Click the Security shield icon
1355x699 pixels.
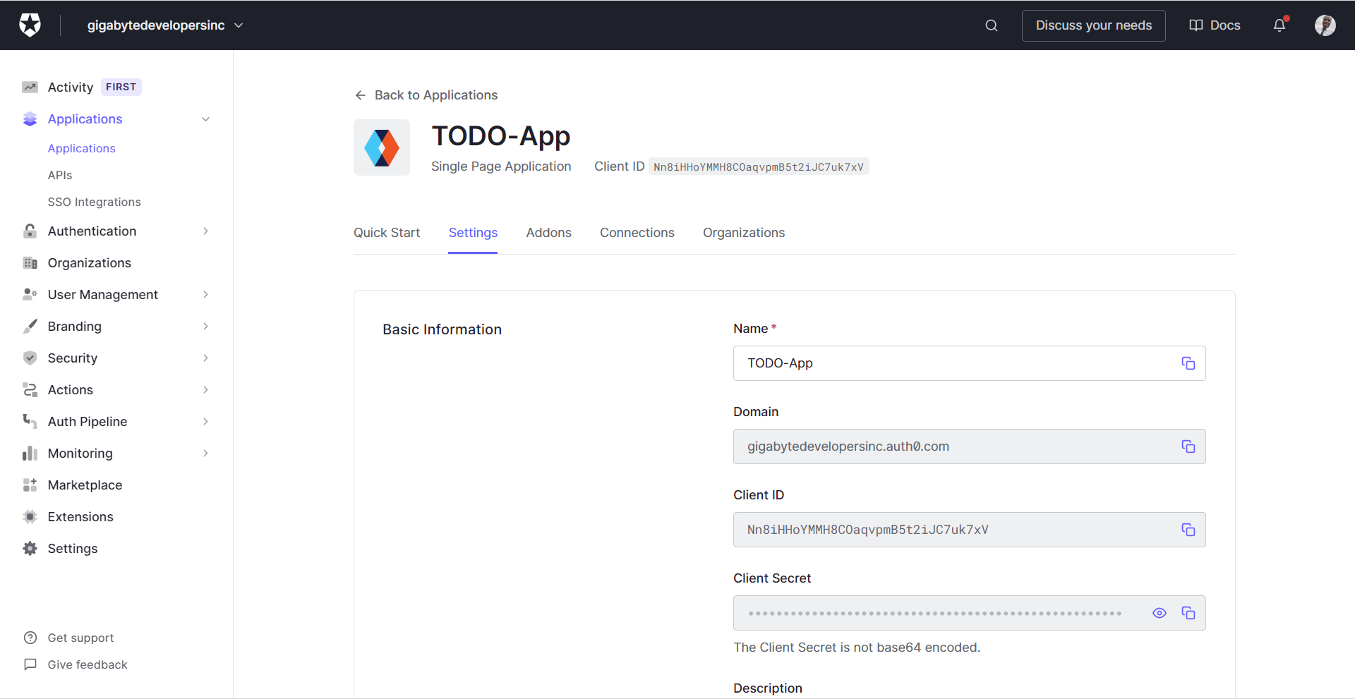(x=30, y=358)
